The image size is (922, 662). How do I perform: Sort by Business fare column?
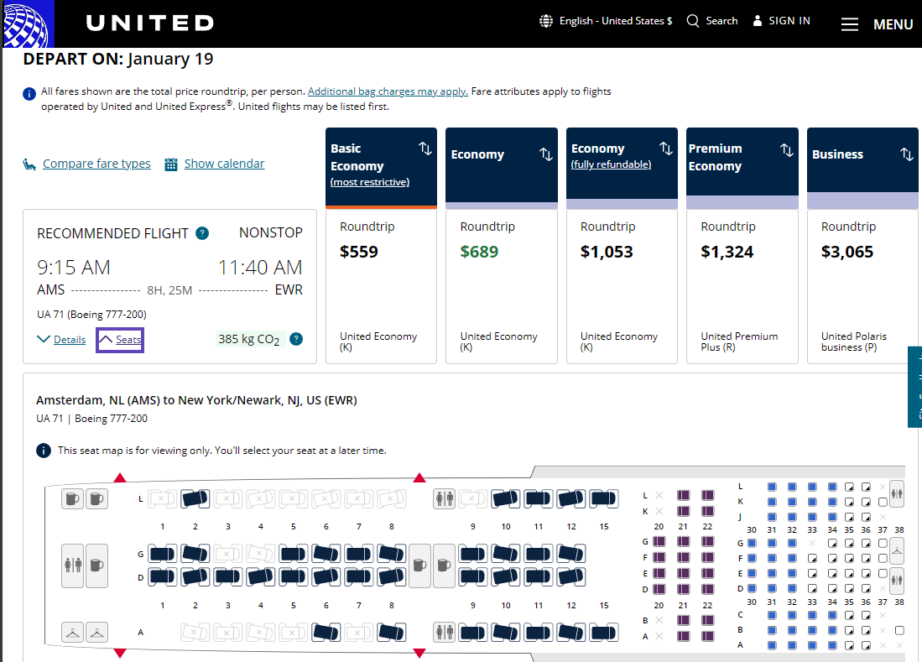tap(906, 154)
